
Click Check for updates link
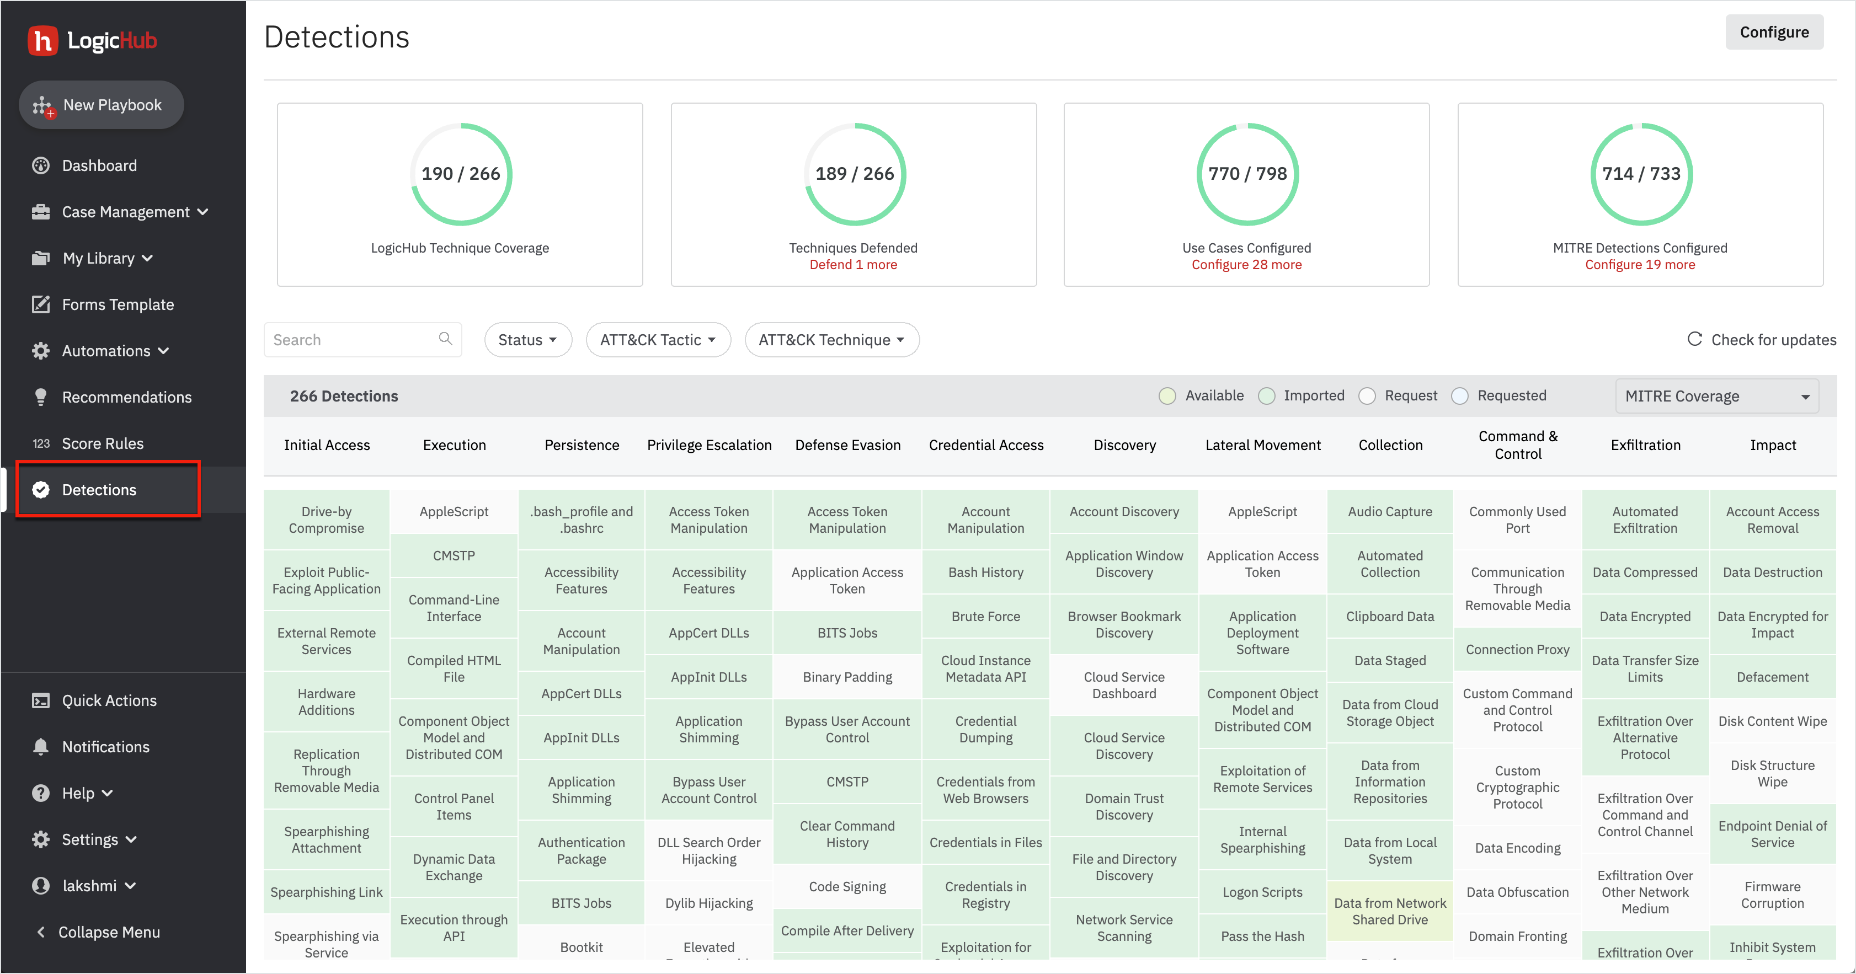1773,339
